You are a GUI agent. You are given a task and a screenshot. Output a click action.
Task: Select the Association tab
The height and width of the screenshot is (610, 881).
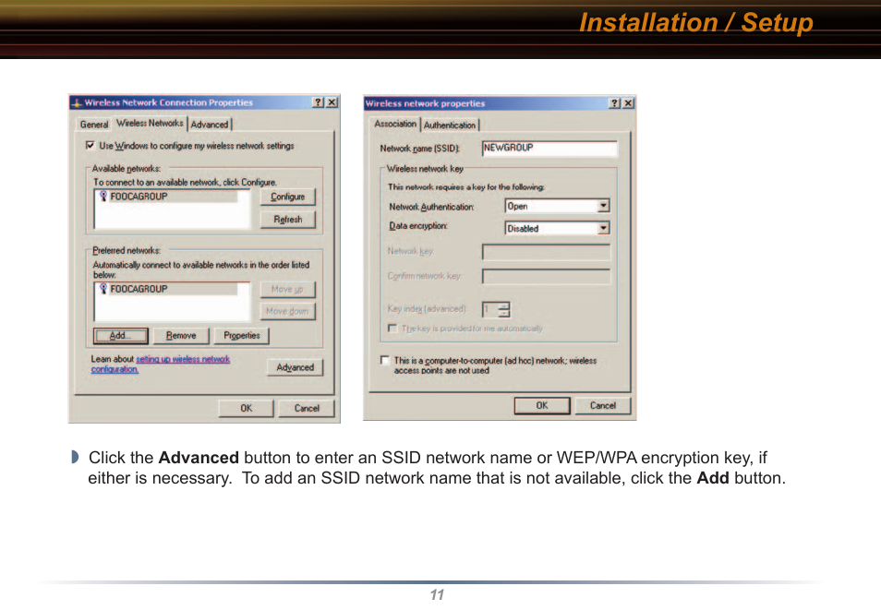pos(395,124)
